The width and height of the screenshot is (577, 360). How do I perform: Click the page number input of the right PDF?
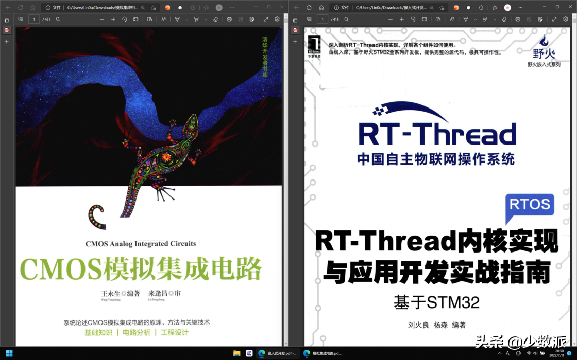tap(323, 19)
